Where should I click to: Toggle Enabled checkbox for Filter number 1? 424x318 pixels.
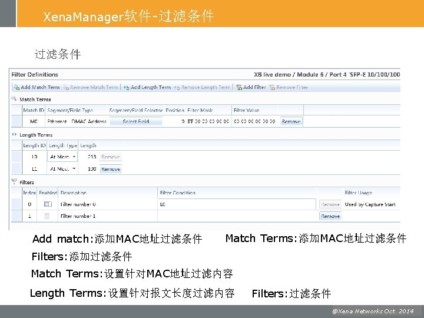pyautogui.click(x=47, y=216)
